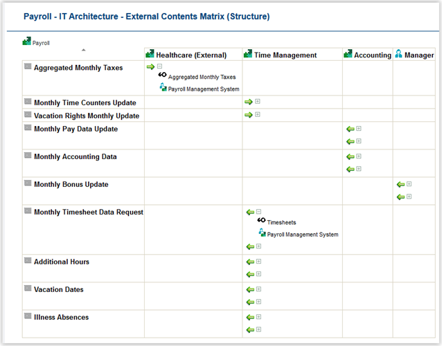442x346 pixels.
Task: Click the green arrow in Aggregated Monthly Taxes row
Action: (x=150, y=67)
